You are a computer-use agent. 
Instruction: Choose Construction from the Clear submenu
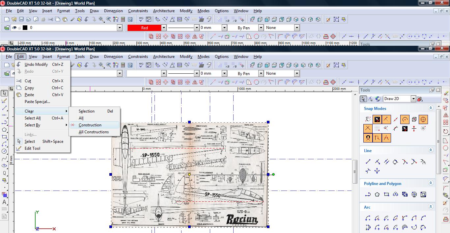pyautogui.click(x=90, y=125)
